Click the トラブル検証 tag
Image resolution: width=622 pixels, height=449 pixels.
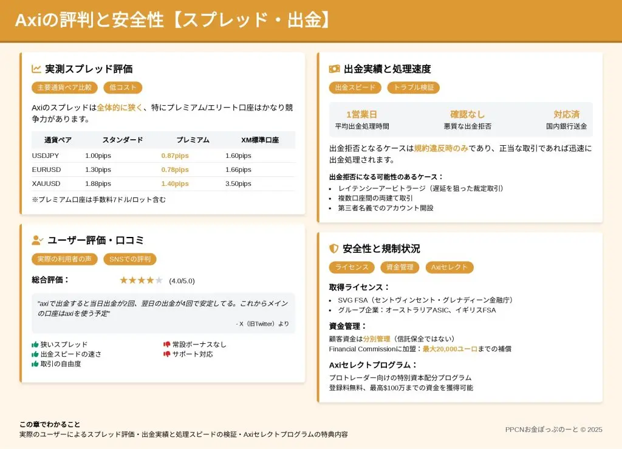point(413,87)
